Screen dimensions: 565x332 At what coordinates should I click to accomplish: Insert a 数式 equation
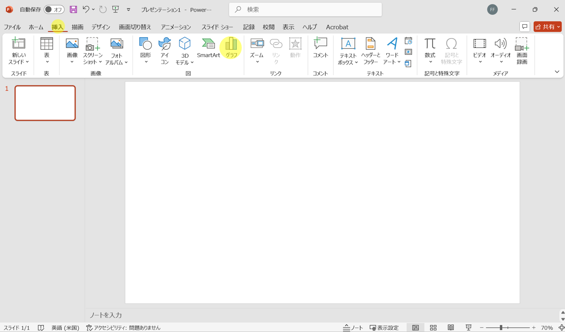[430, 51]
